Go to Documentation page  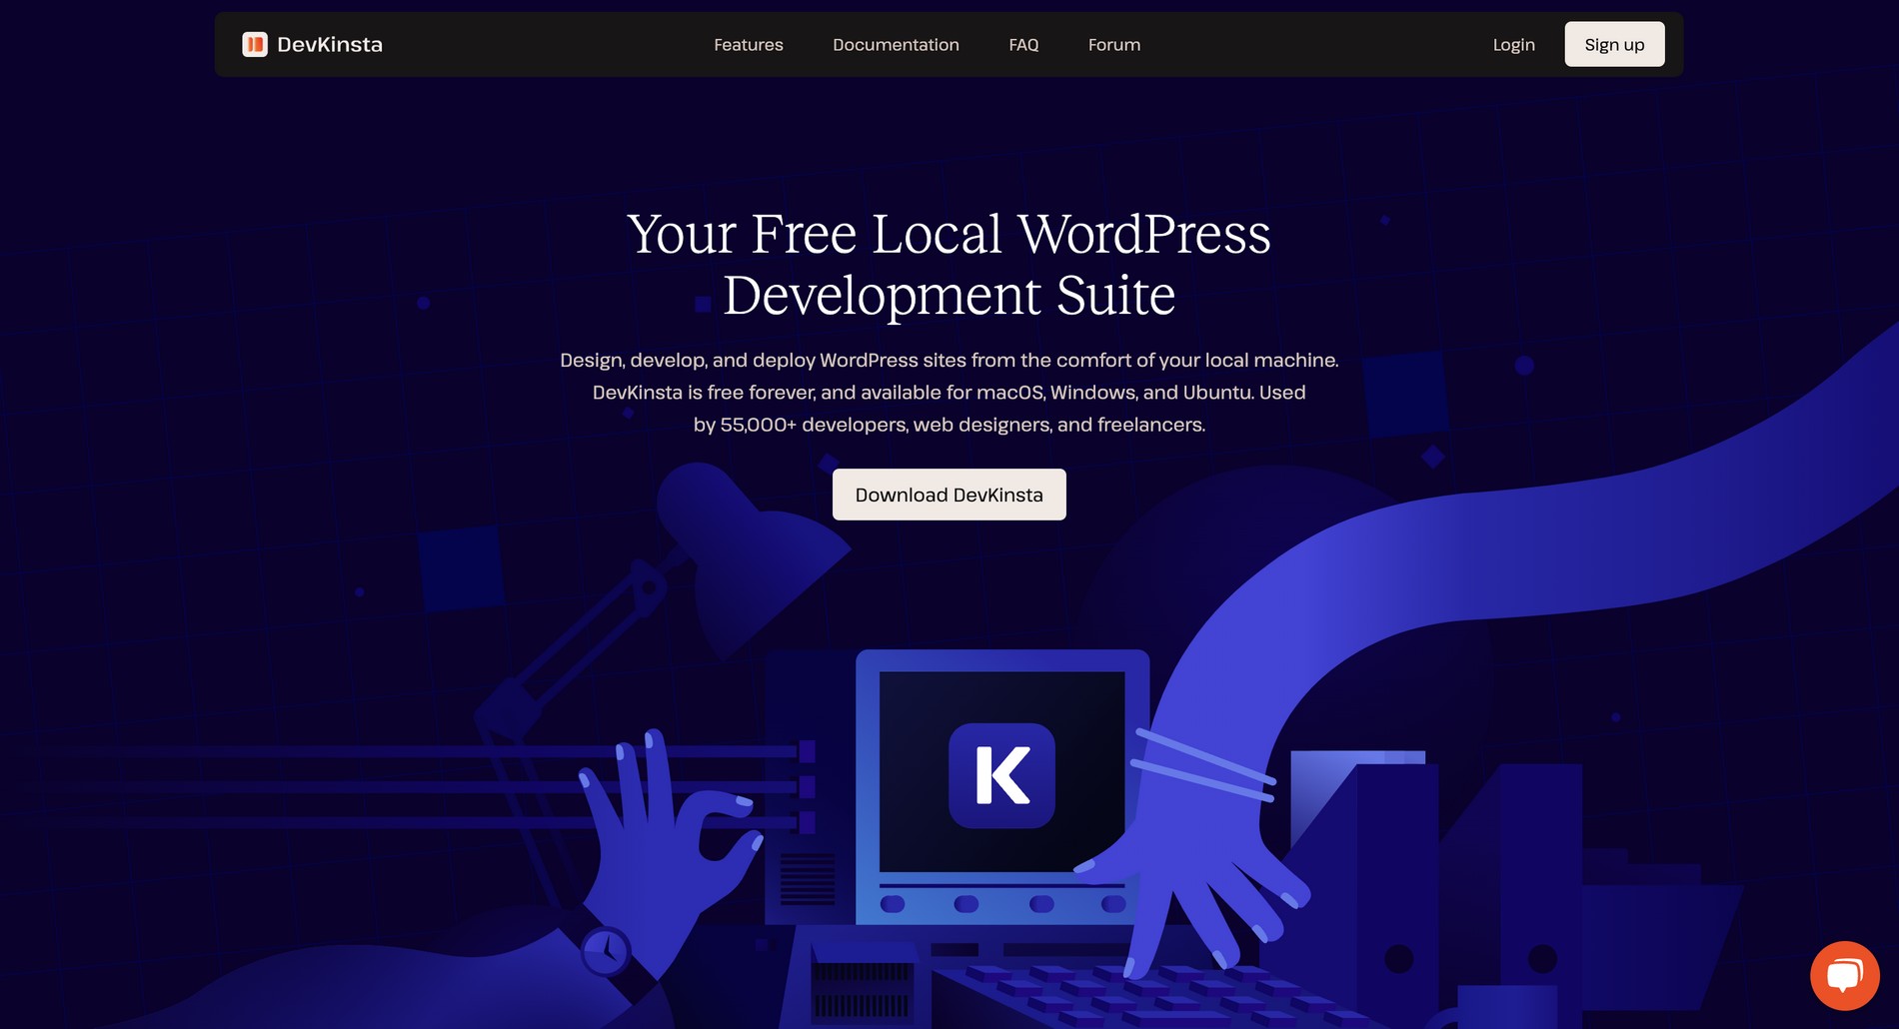896,45
